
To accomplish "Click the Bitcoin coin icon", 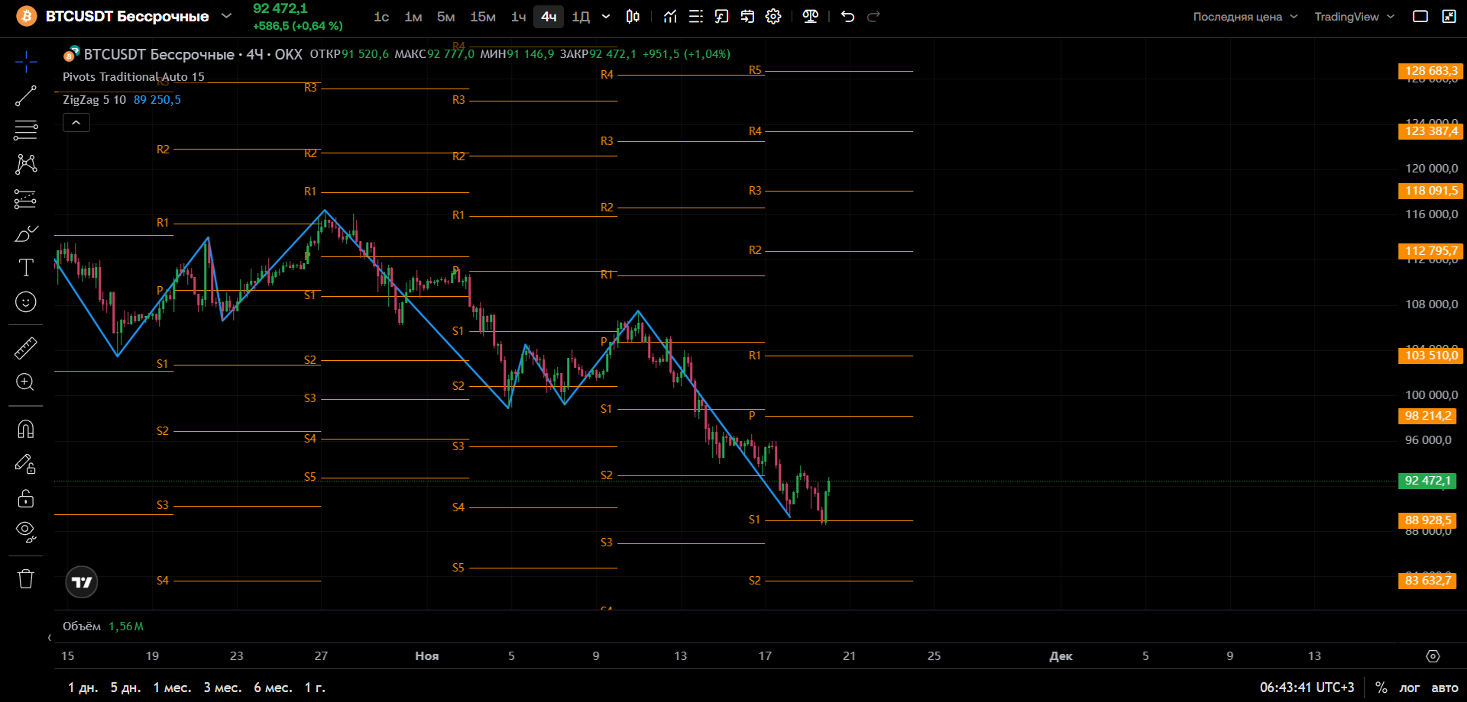I will point(27,16).
